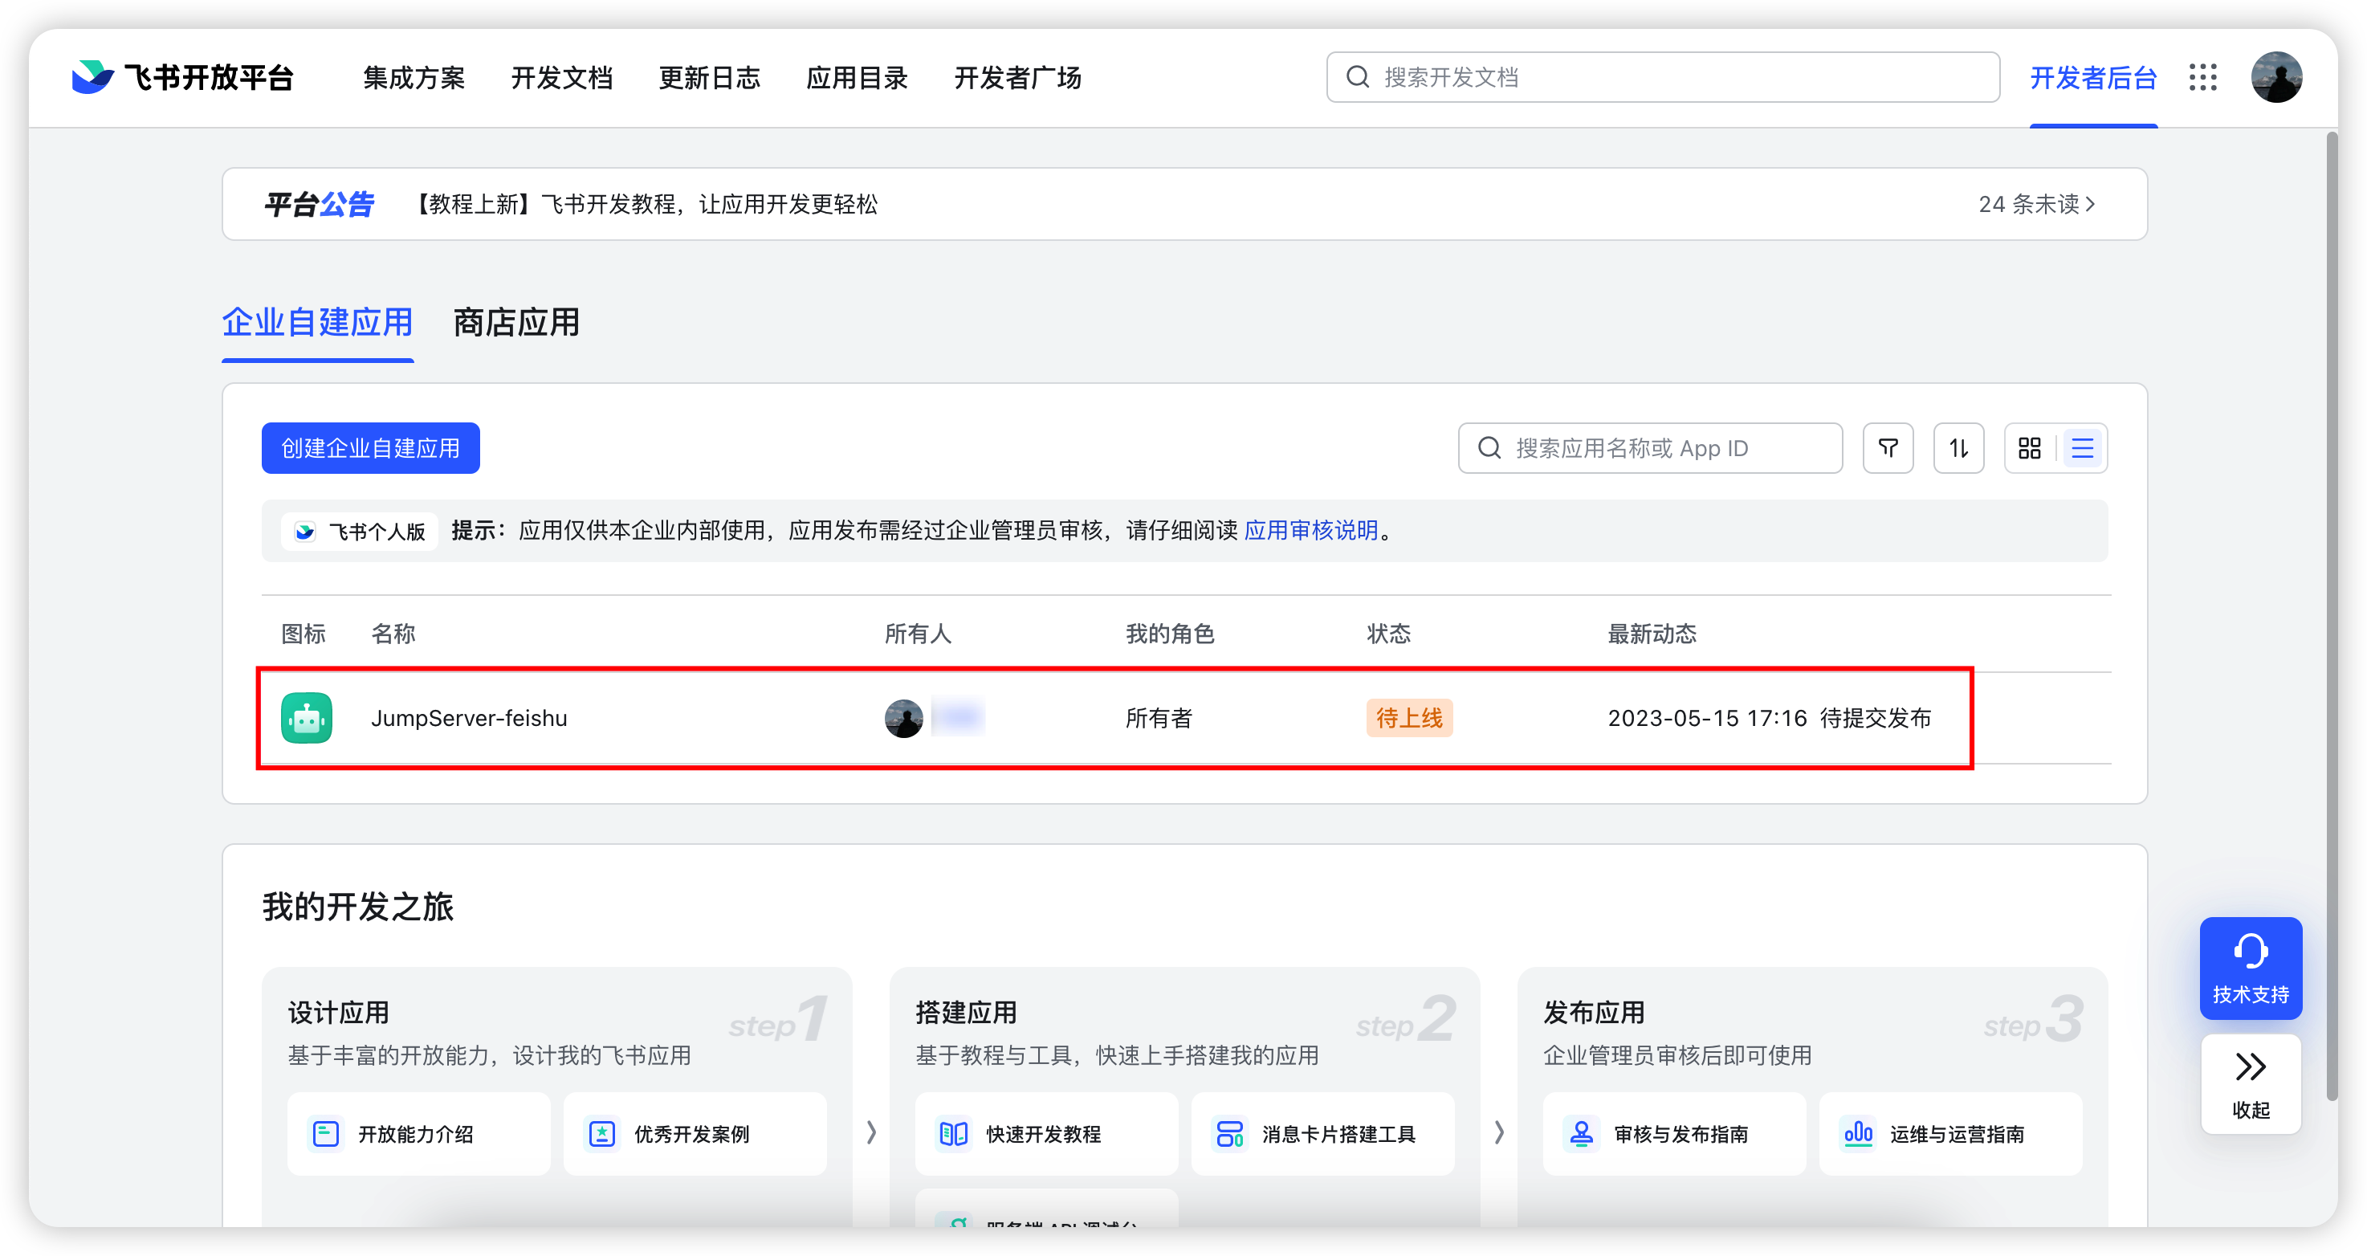Open the 应用审核说明 link
Viewport: 2367px width, 1256px height.
tap(1311, 530)
